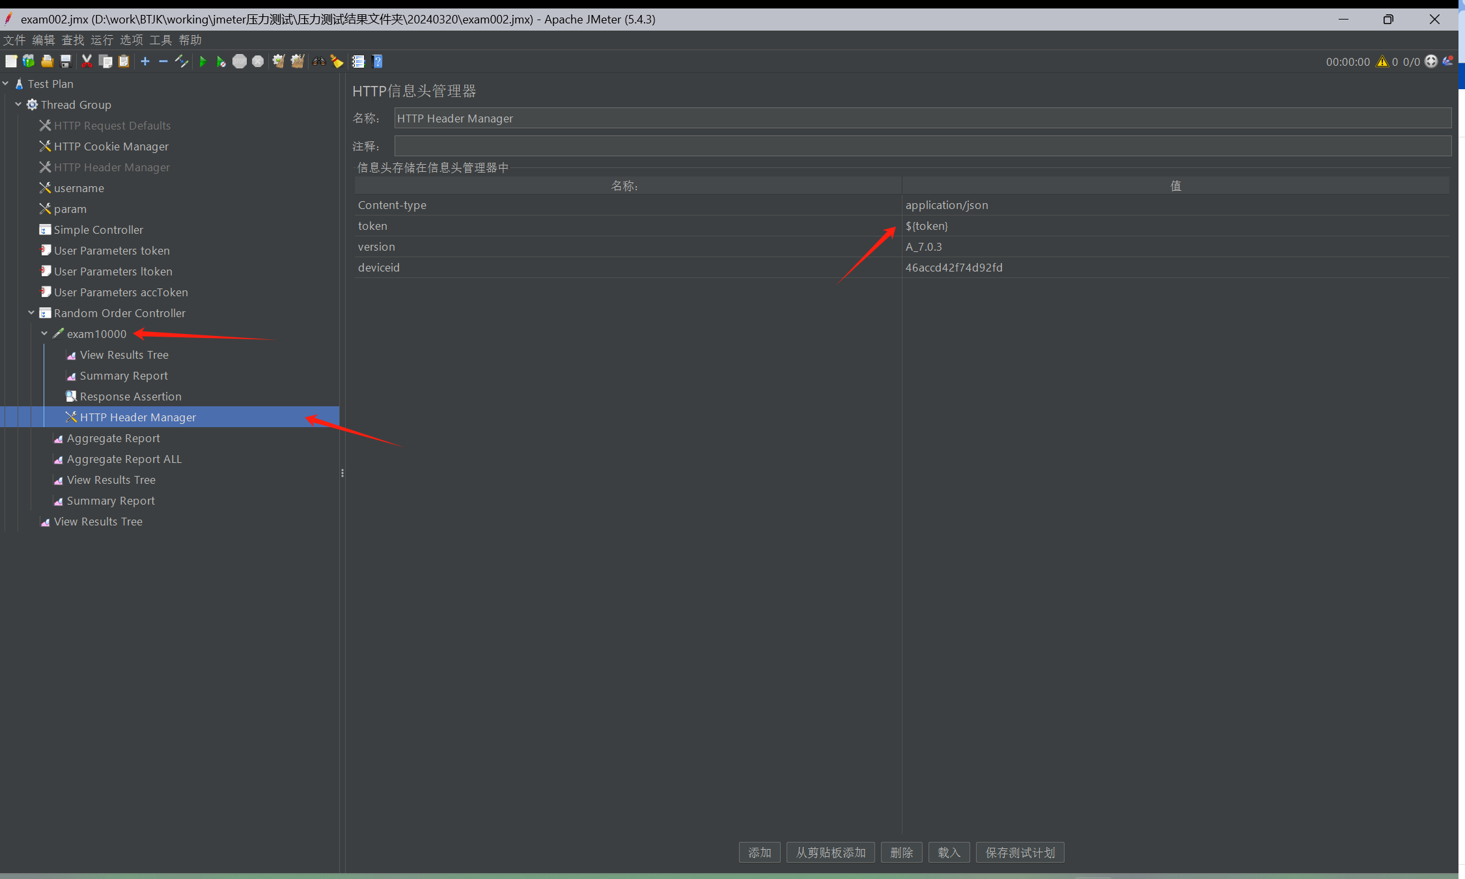Click the warning triangle log indicator
Viewport: 1465px width, 879px height.
[1382, 61]
